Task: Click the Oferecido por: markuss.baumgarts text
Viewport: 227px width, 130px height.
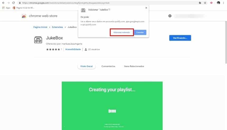Action: pos(64,44)
